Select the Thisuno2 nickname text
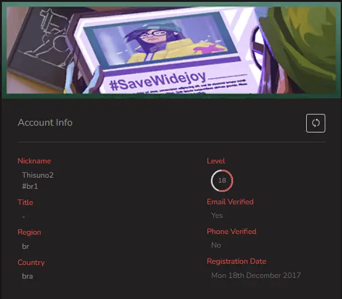This screenshot has height=299, width=342. coord(38,175)
